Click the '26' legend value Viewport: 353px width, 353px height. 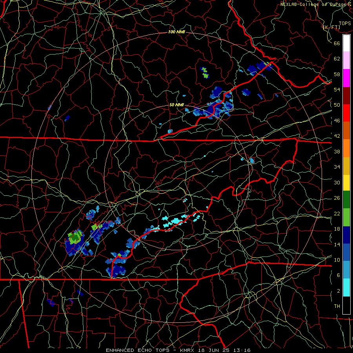point(337,198)
